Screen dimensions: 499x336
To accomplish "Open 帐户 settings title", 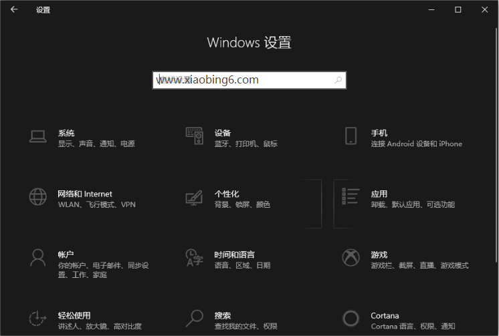I will pyautogui.click(x=66, y=255).
